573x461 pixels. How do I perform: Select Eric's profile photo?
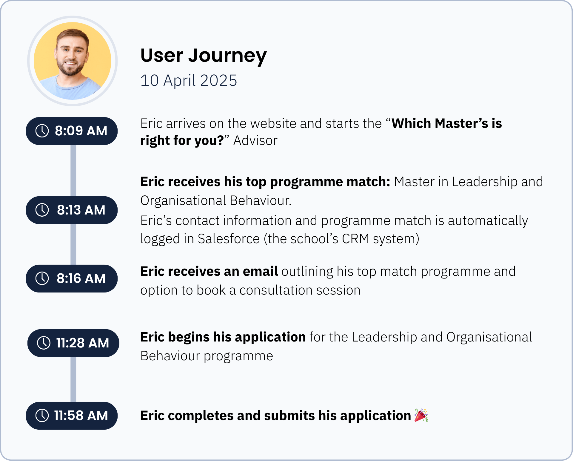[x=73, y=61]
